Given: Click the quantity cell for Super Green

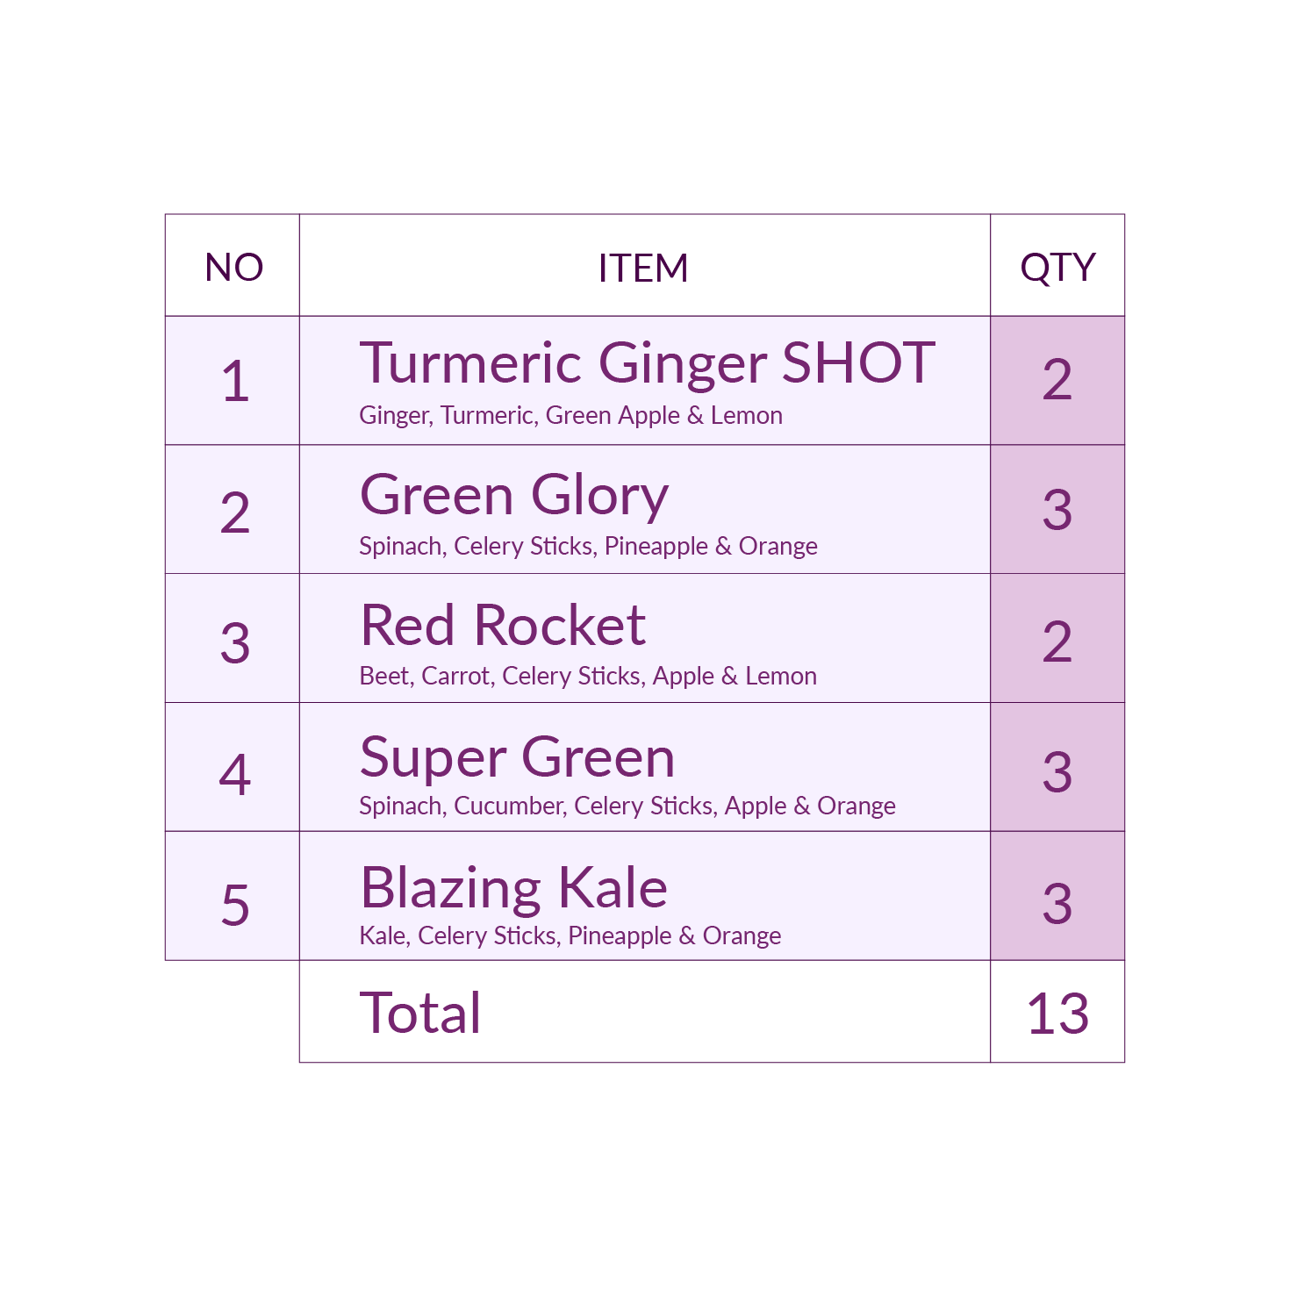Looking at the screenshot, I should click(1057, 767).
